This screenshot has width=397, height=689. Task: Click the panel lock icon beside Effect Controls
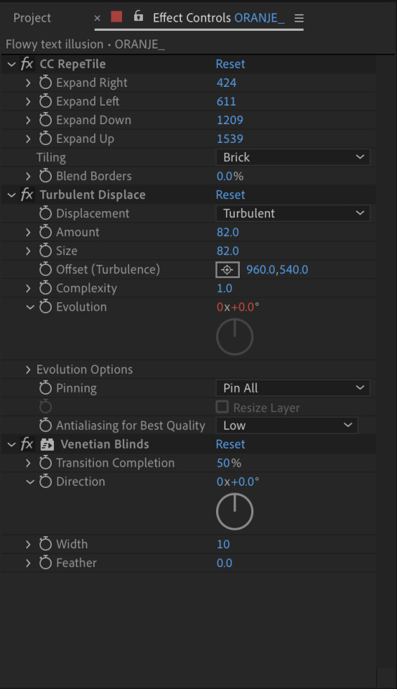(139, 17)
